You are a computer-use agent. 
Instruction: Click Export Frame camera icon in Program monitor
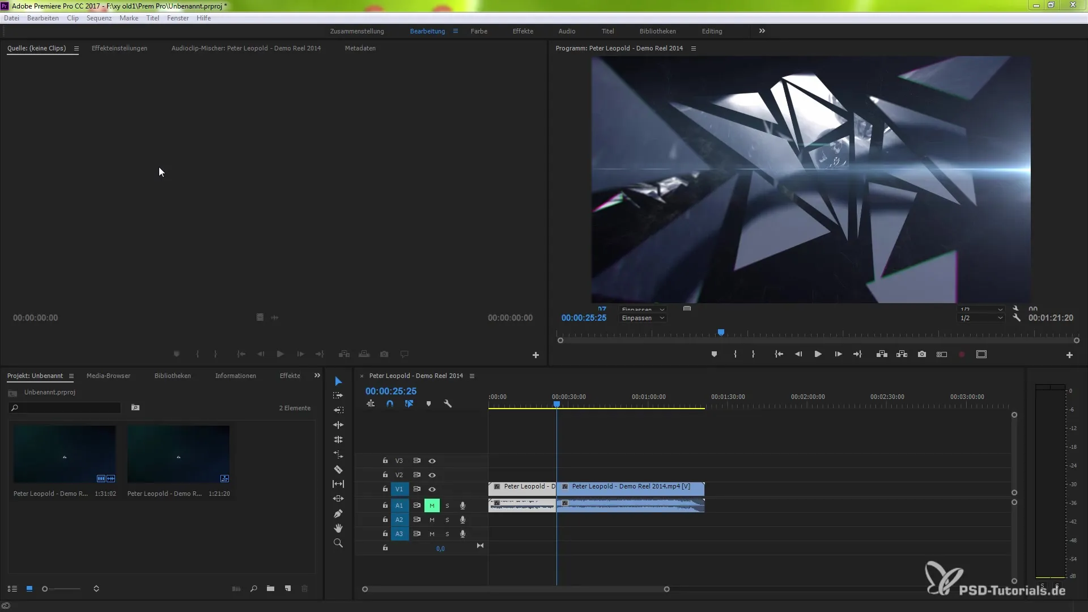922,354
